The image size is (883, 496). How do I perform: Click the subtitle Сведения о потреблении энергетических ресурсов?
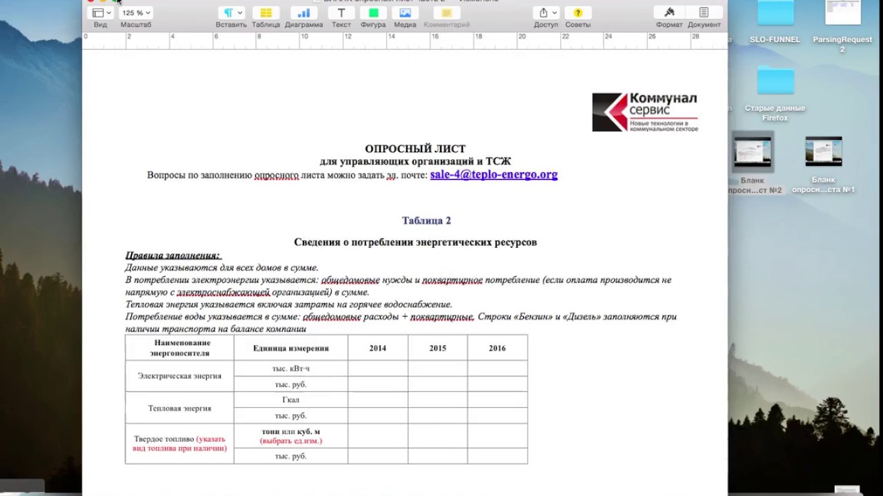click(415, 242)
